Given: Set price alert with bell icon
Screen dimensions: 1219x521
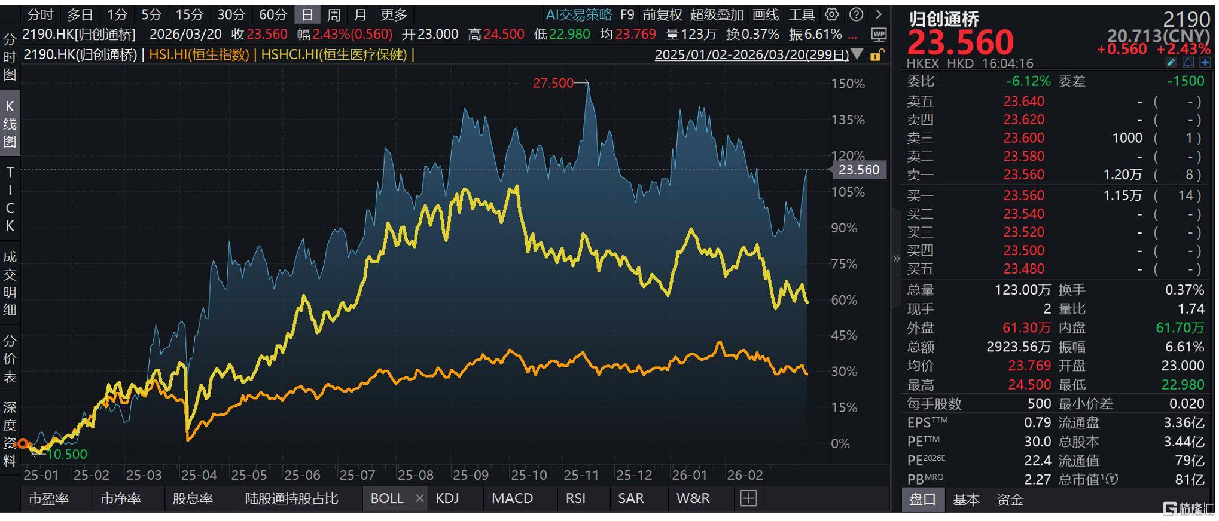Looking at the screenshot, I should [x=1188, y=63].
